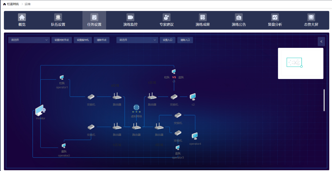The image size is (332, 171).
Task: Select the c2 computer node
Action: [193, 97]
